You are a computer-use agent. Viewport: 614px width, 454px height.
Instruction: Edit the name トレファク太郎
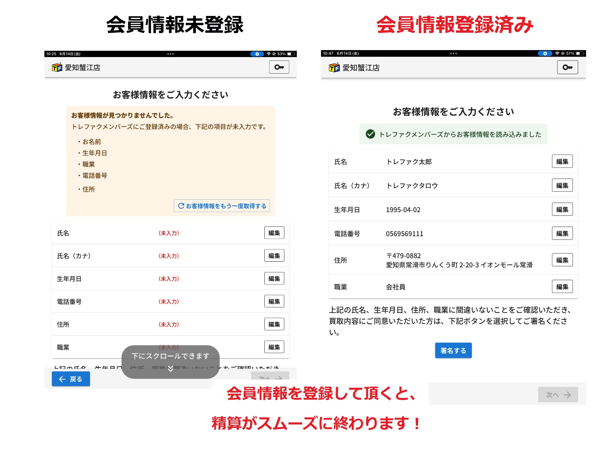pyautogui.click(x=562, y=161)
